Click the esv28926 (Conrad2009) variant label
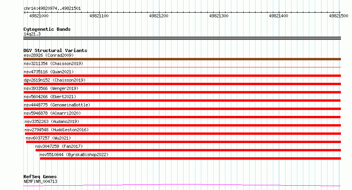The height and width of the screenshot is (190, 352). click(x=49, y=55)
